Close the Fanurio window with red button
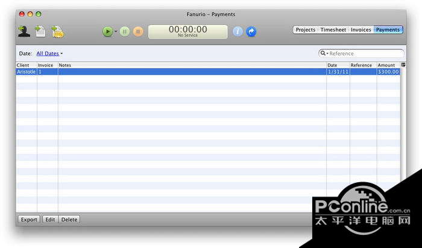The width and height of the screenshot is (422, 248). tap(22, 14)
